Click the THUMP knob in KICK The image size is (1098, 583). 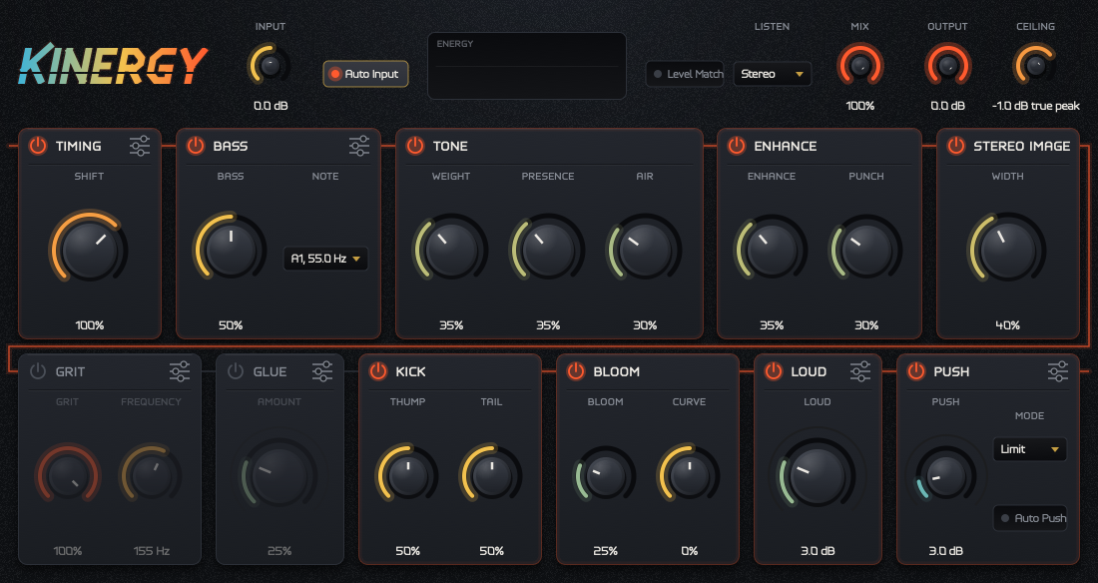407,475
